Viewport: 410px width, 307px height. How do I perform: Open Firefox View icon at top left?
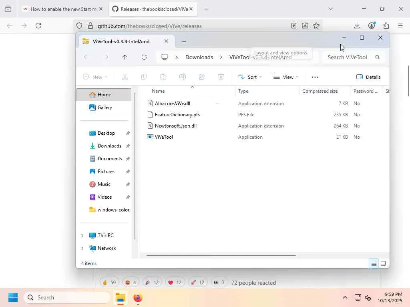coord(8,9)
